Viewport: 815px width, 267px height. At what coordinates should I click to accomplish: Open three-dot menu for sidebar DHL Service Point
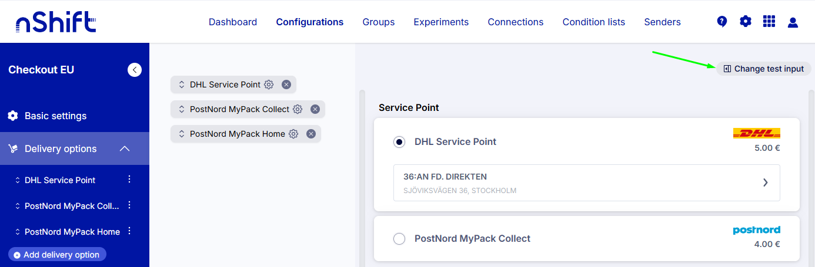tap(130, 180)
